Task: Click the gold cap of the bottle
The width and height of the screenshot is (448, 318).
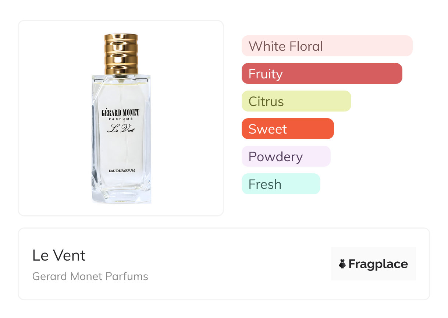Action: (x=121, y=54)
